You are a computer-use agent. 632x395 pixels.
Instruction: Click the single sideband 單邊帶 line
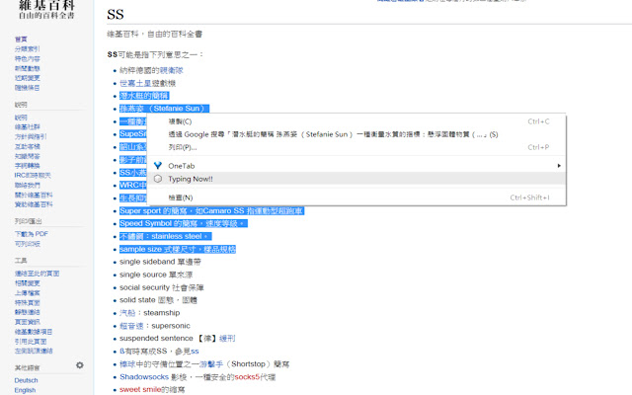tap(160, 262)
